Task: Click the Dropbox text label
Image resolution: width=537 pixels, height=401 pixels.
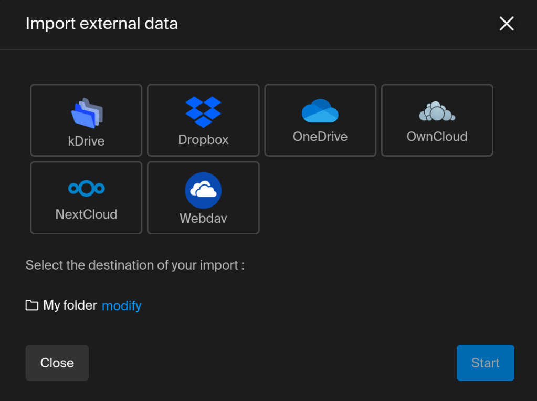Action: (x=203, y=140)
